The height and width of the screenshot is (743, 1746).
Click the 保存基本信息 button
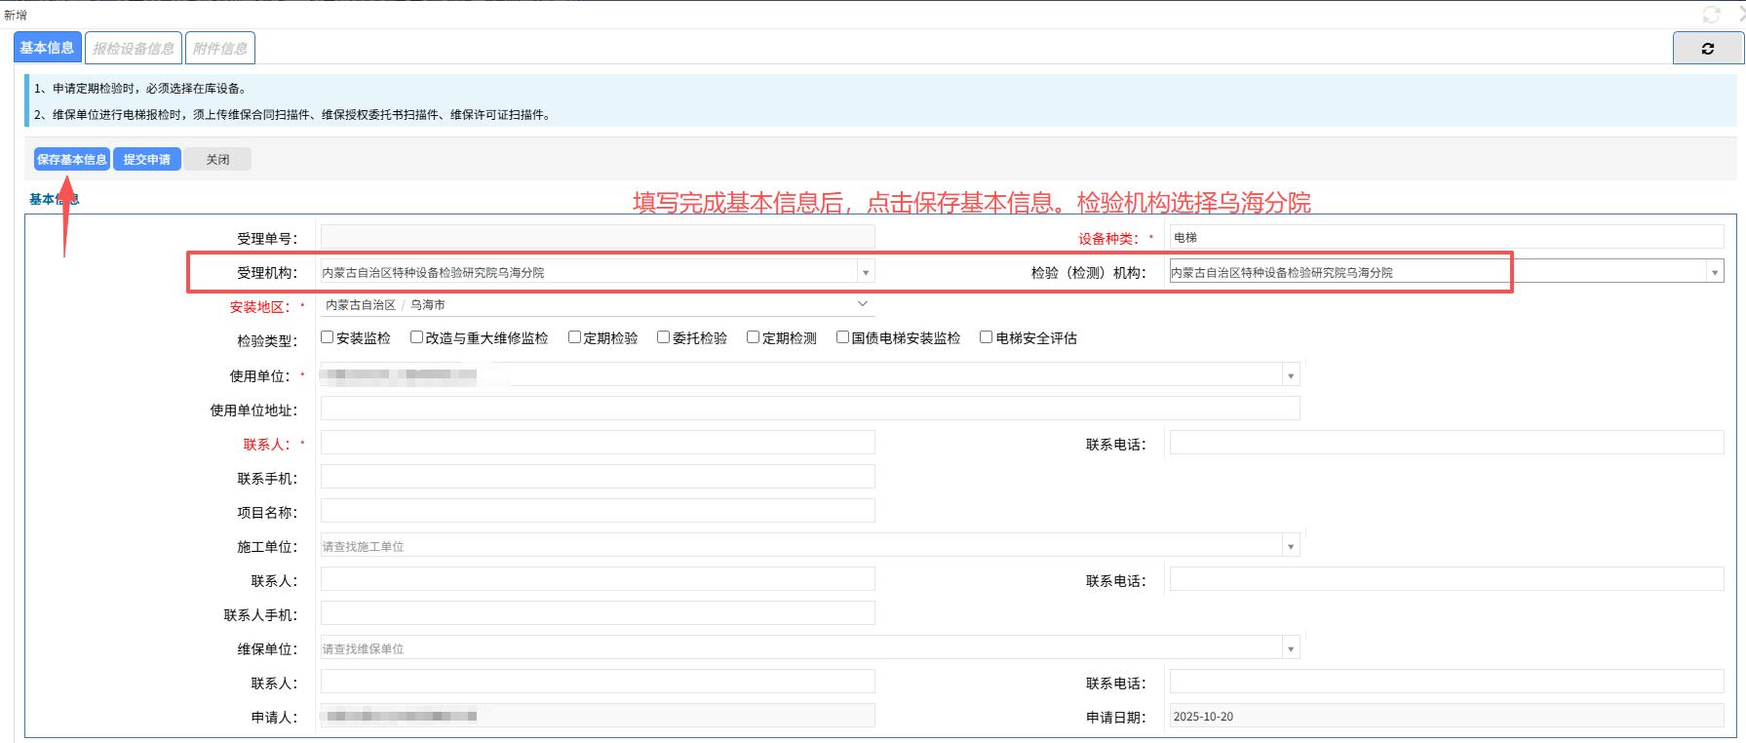[72, 159]
